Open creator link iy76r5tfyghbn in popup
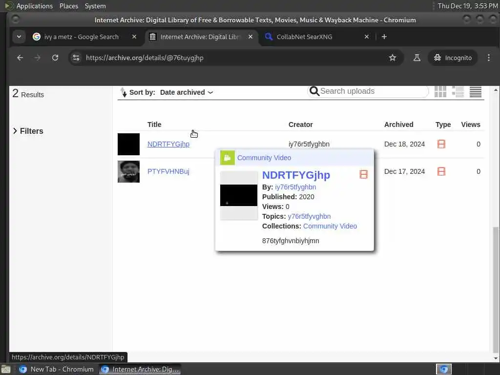 click(x=295, y=187)
